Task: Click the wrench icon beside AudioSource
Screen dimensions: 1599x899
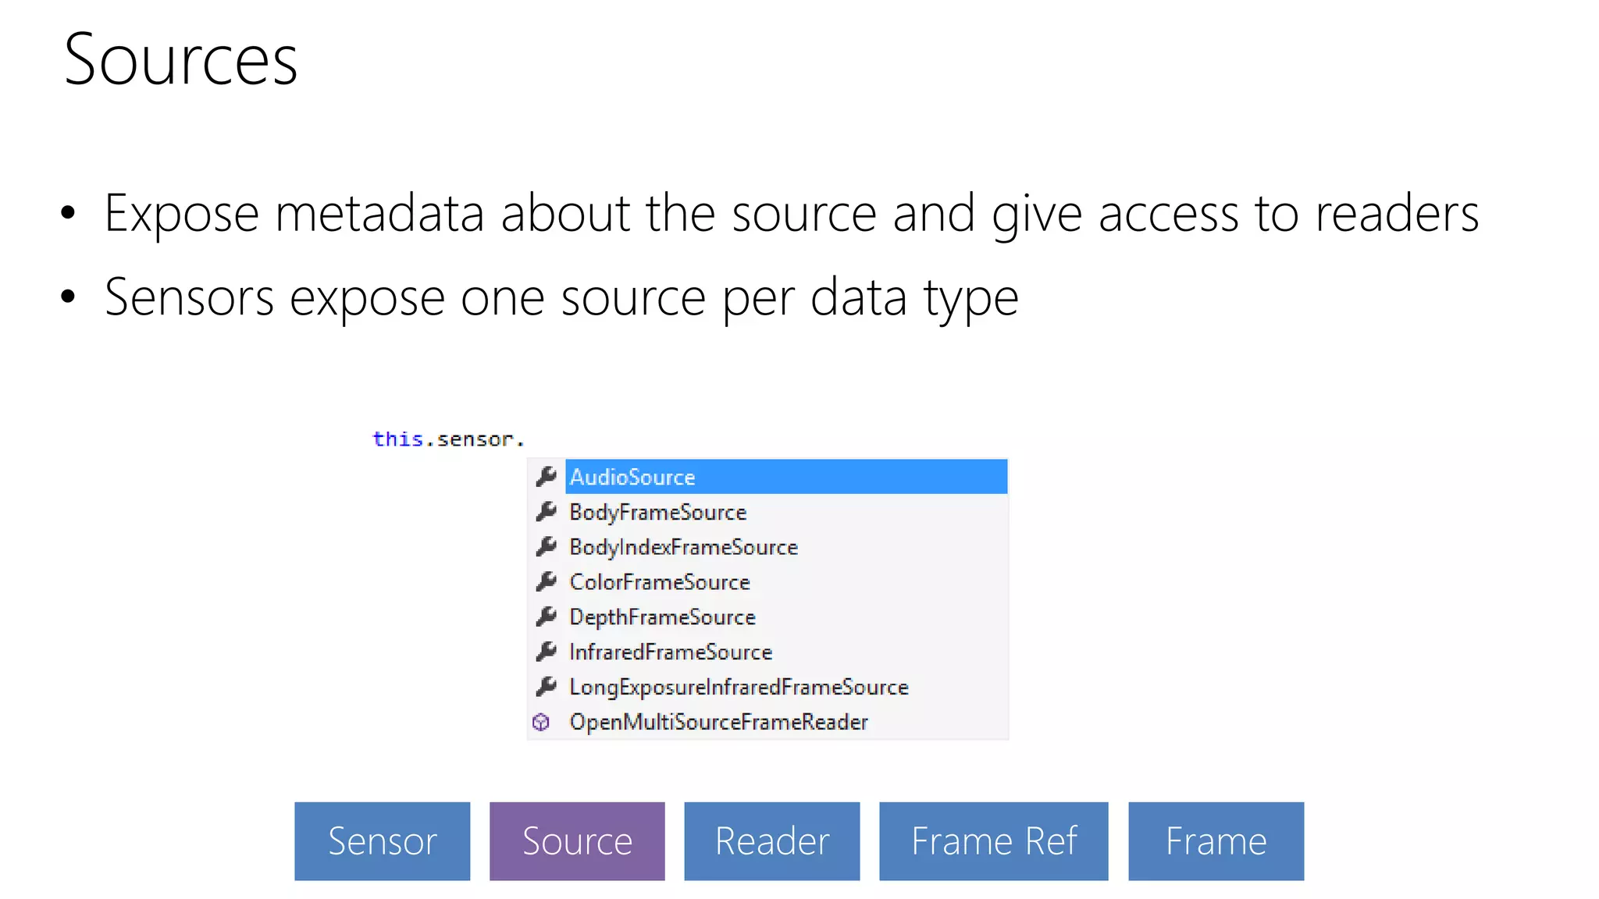Action: (547, 476)
